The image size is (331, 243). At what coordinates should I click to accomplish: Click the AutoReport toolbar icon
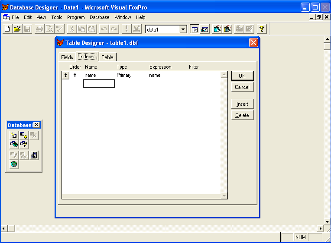tap(249, 29)
